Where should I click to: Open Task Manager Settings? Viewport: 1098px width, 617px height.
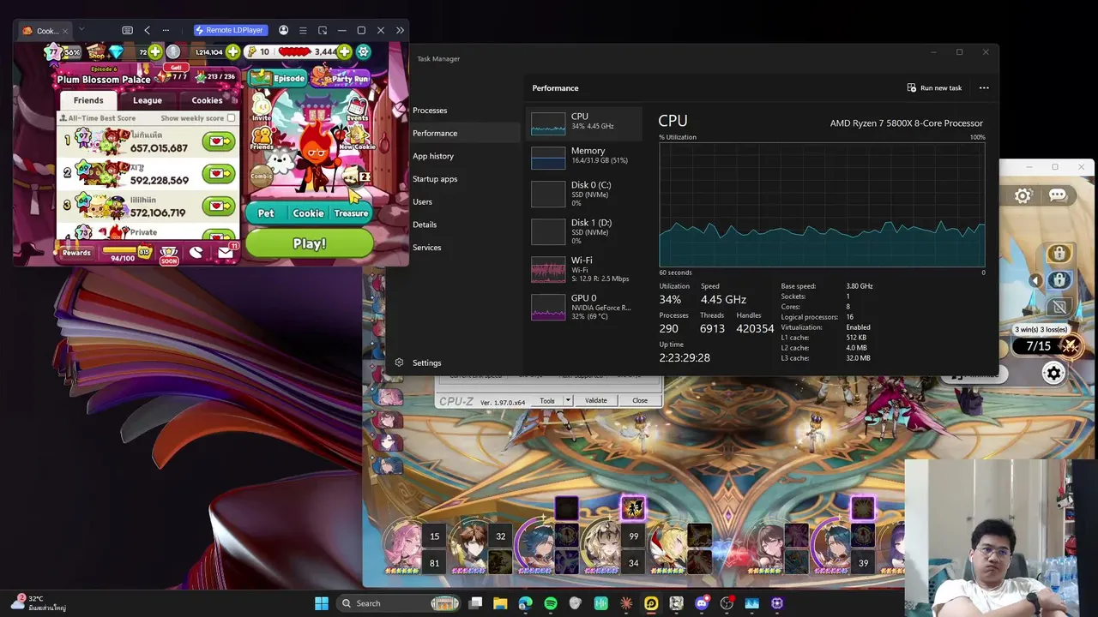click(418, 362)
